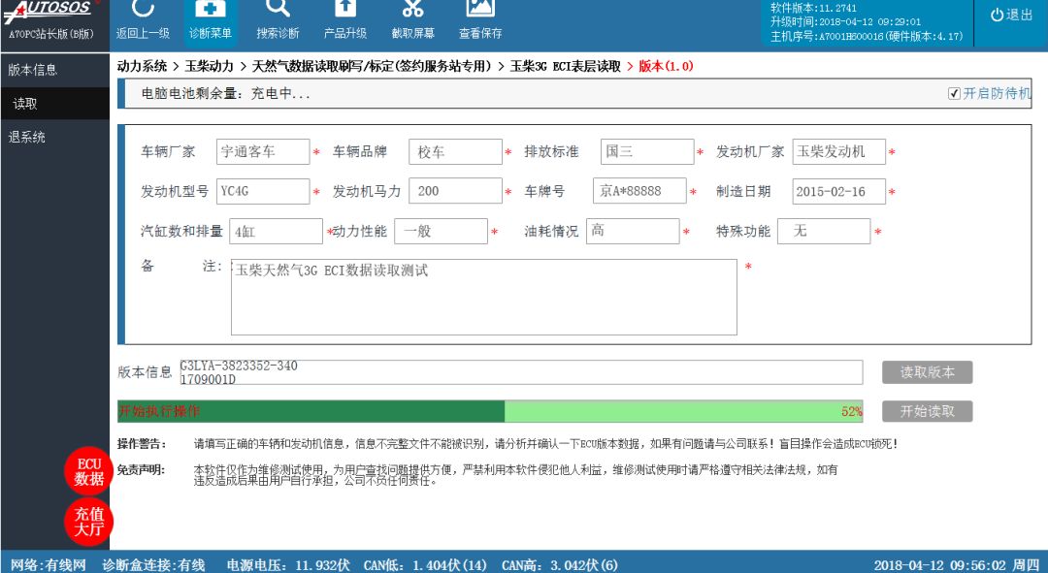Click the 发动机型号 field with YC4G
The image size is (1048, 573).
(x=263, y=191)
